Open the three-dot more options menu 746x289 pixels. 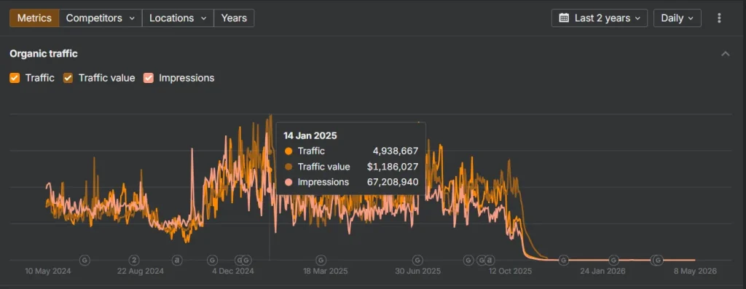719,18
